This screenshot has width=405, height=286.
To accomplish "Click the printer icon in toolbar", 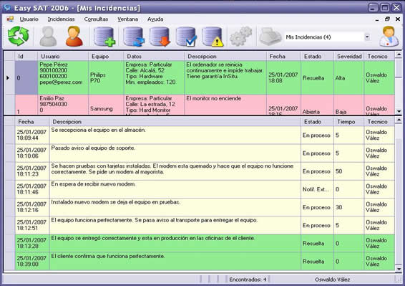I will tap(270, 37).
